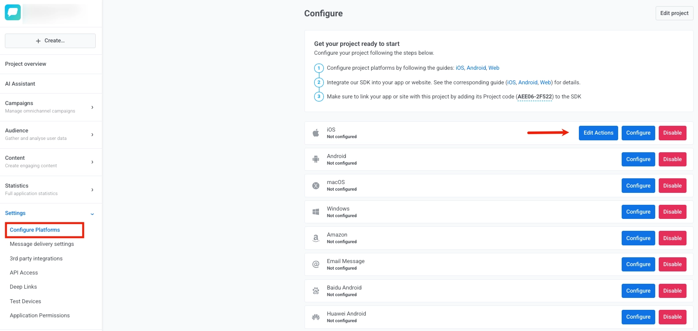Viewport: 698px width, 331px height.
Task: Click the Baidu Android paw icon
Action: coord(315,290)
